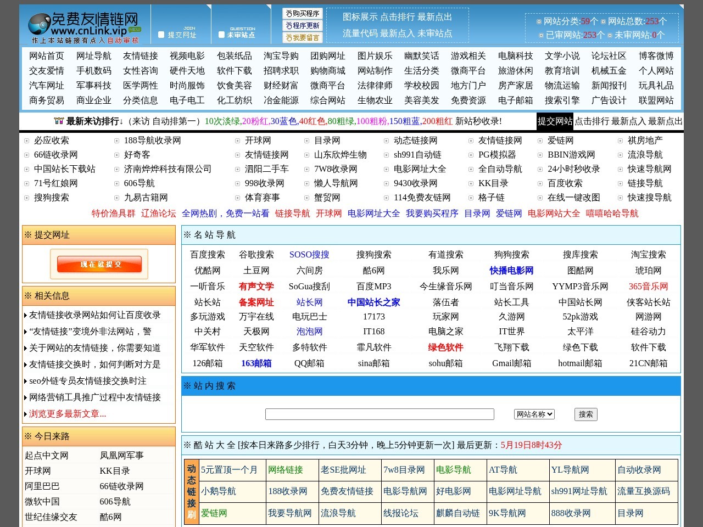Open the 网站名称 search type dropdown
Screen dimensions: 703x527
(534, 414)
